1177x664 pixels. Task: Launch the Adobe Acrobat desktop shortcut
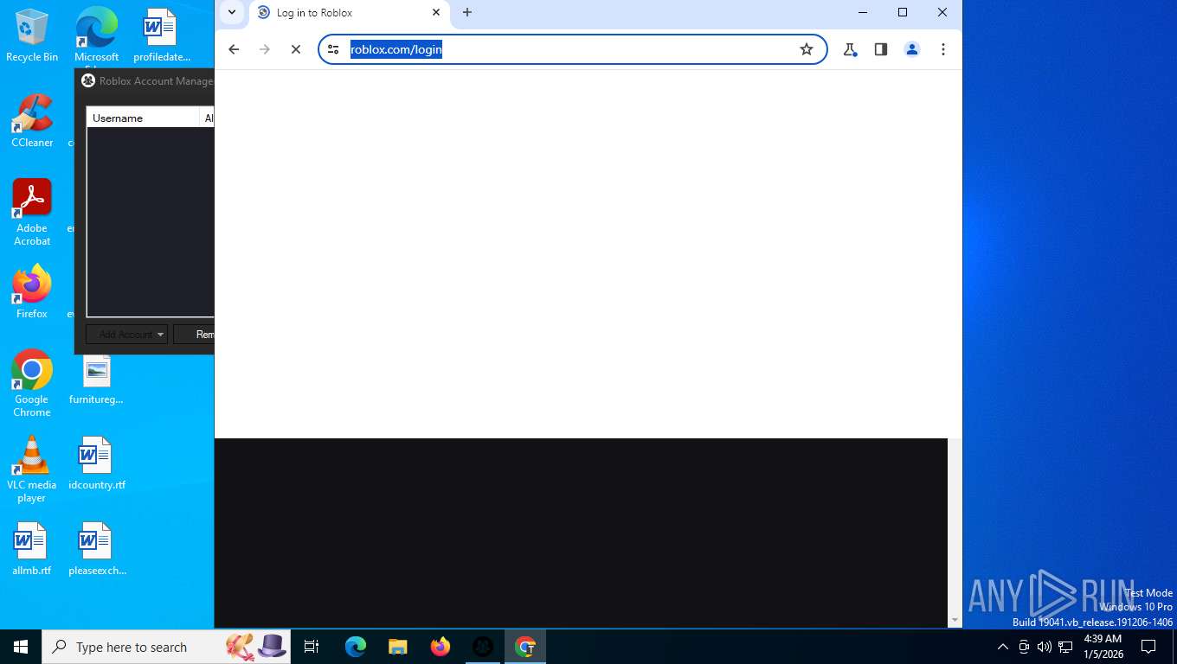(32, 213)
